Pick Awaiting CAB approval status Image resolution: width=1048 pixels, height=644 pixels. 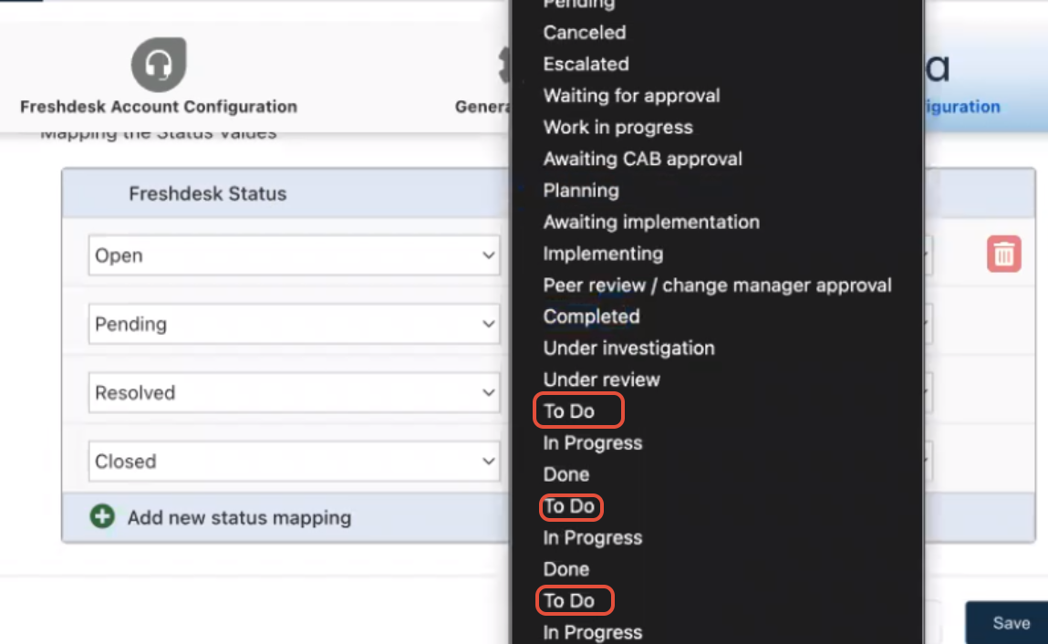643,159
